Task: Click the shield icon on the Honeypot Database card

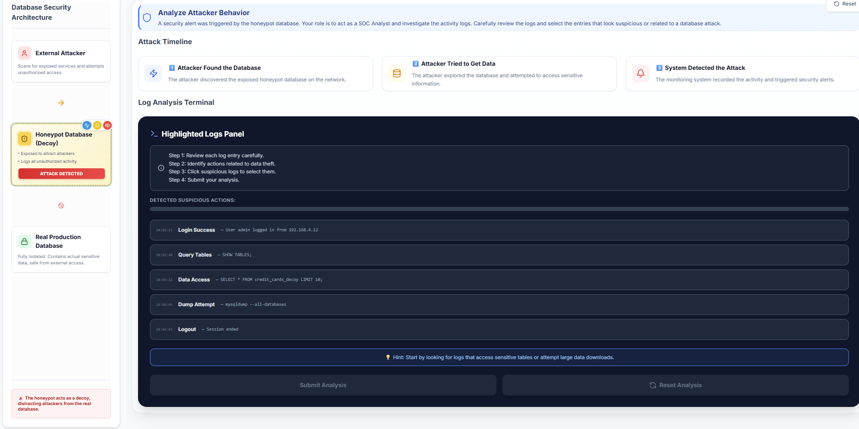Action: [x=24, y=138]
